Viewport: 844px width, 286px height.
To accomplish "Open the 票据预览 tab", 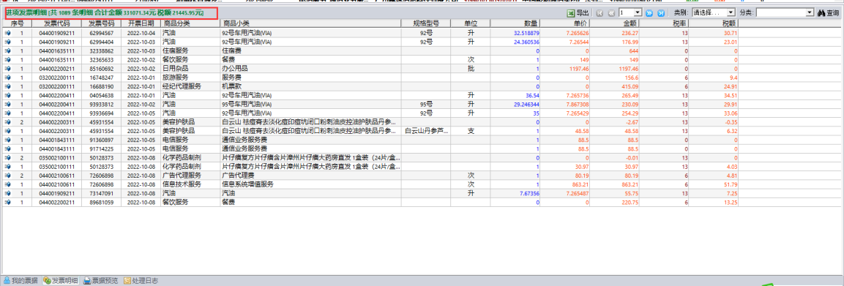I will [101, 281].
